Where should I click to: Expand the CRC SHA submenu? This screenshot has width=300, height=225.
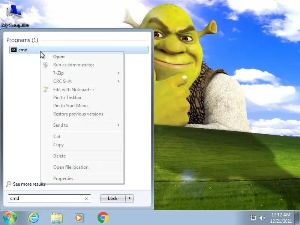[x=82, y=81]
